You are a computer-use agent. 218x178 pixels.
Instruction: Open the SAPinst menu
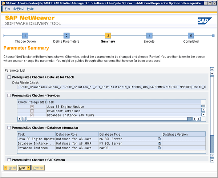pyautogui.click(x=19, y=9)
